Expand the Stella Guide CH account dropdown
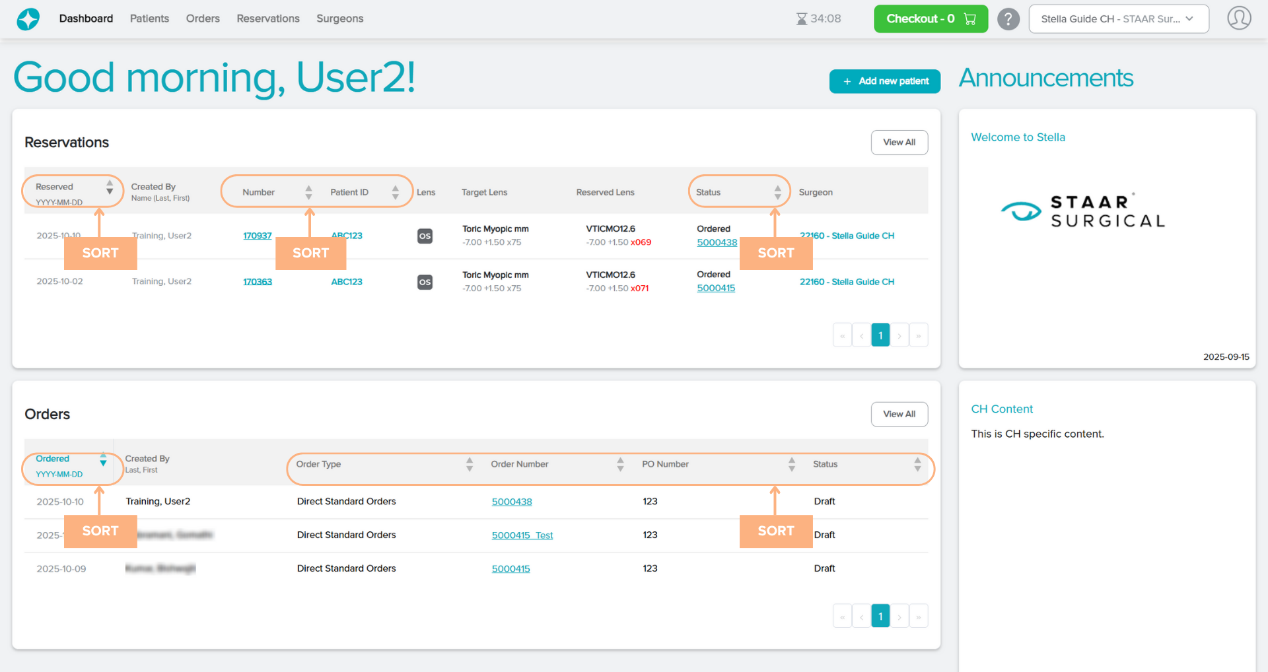The width and height of the screenshot is (1268, 672). pyautogui.click(x=1118, y=19)
